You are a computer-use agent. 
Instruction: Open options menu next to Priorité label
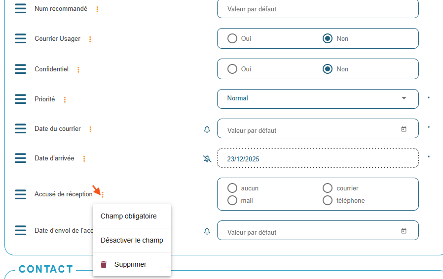click(65, 100)
